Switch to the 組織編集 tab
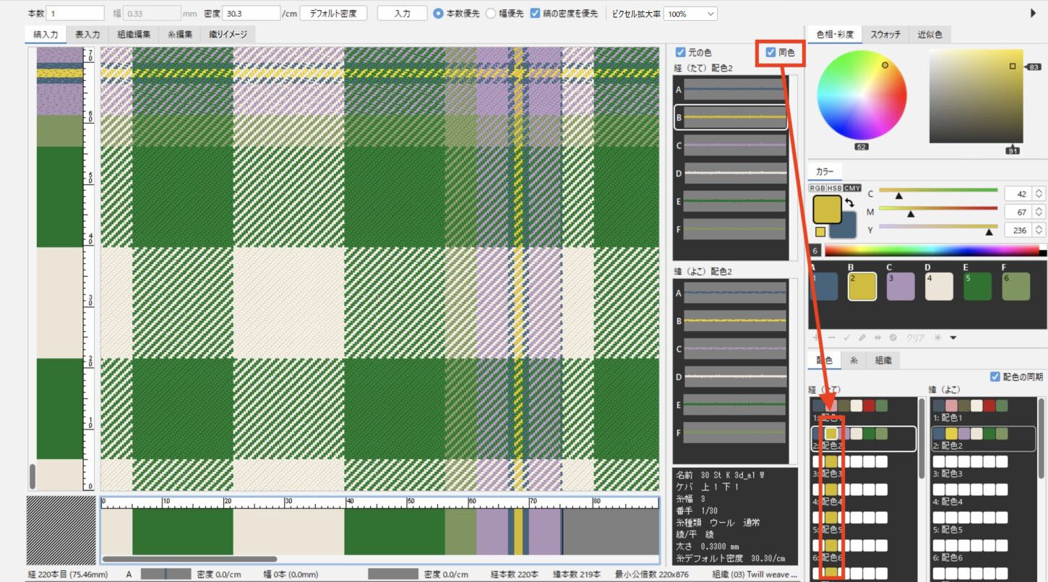1048x582 pixels. tap(134, 34)
